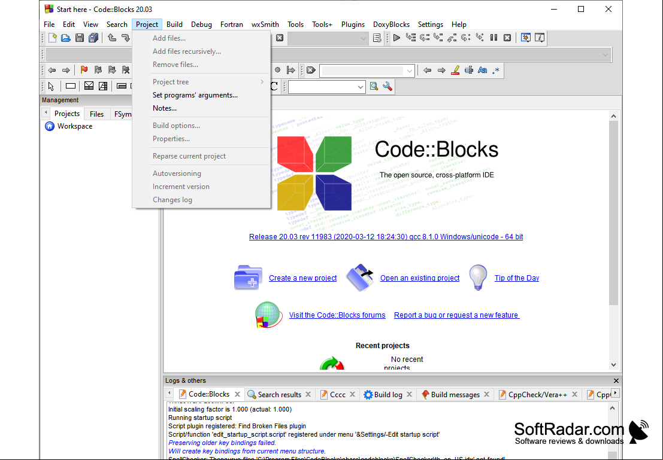Click Logs tabs left scroll arrow
The image size is (663, 460).
[x=169, y=393]
